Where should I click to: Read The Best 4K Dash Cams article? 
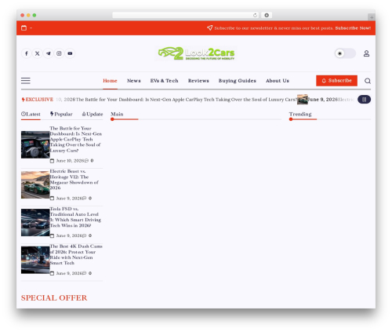tap(76, 254)
